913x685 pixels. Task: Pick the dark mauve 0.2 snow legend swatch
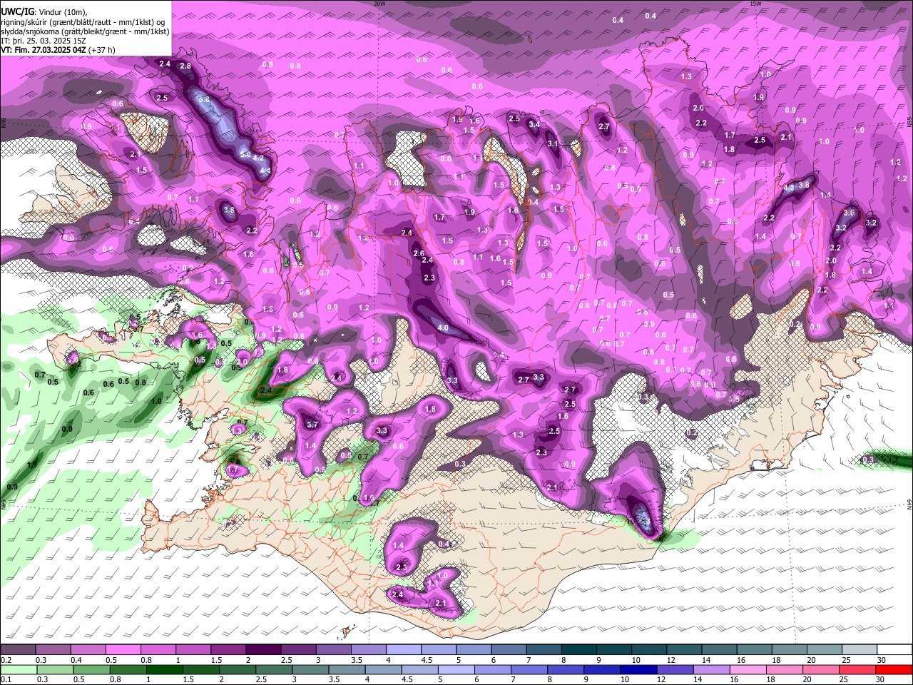click(x=18, y=649)
